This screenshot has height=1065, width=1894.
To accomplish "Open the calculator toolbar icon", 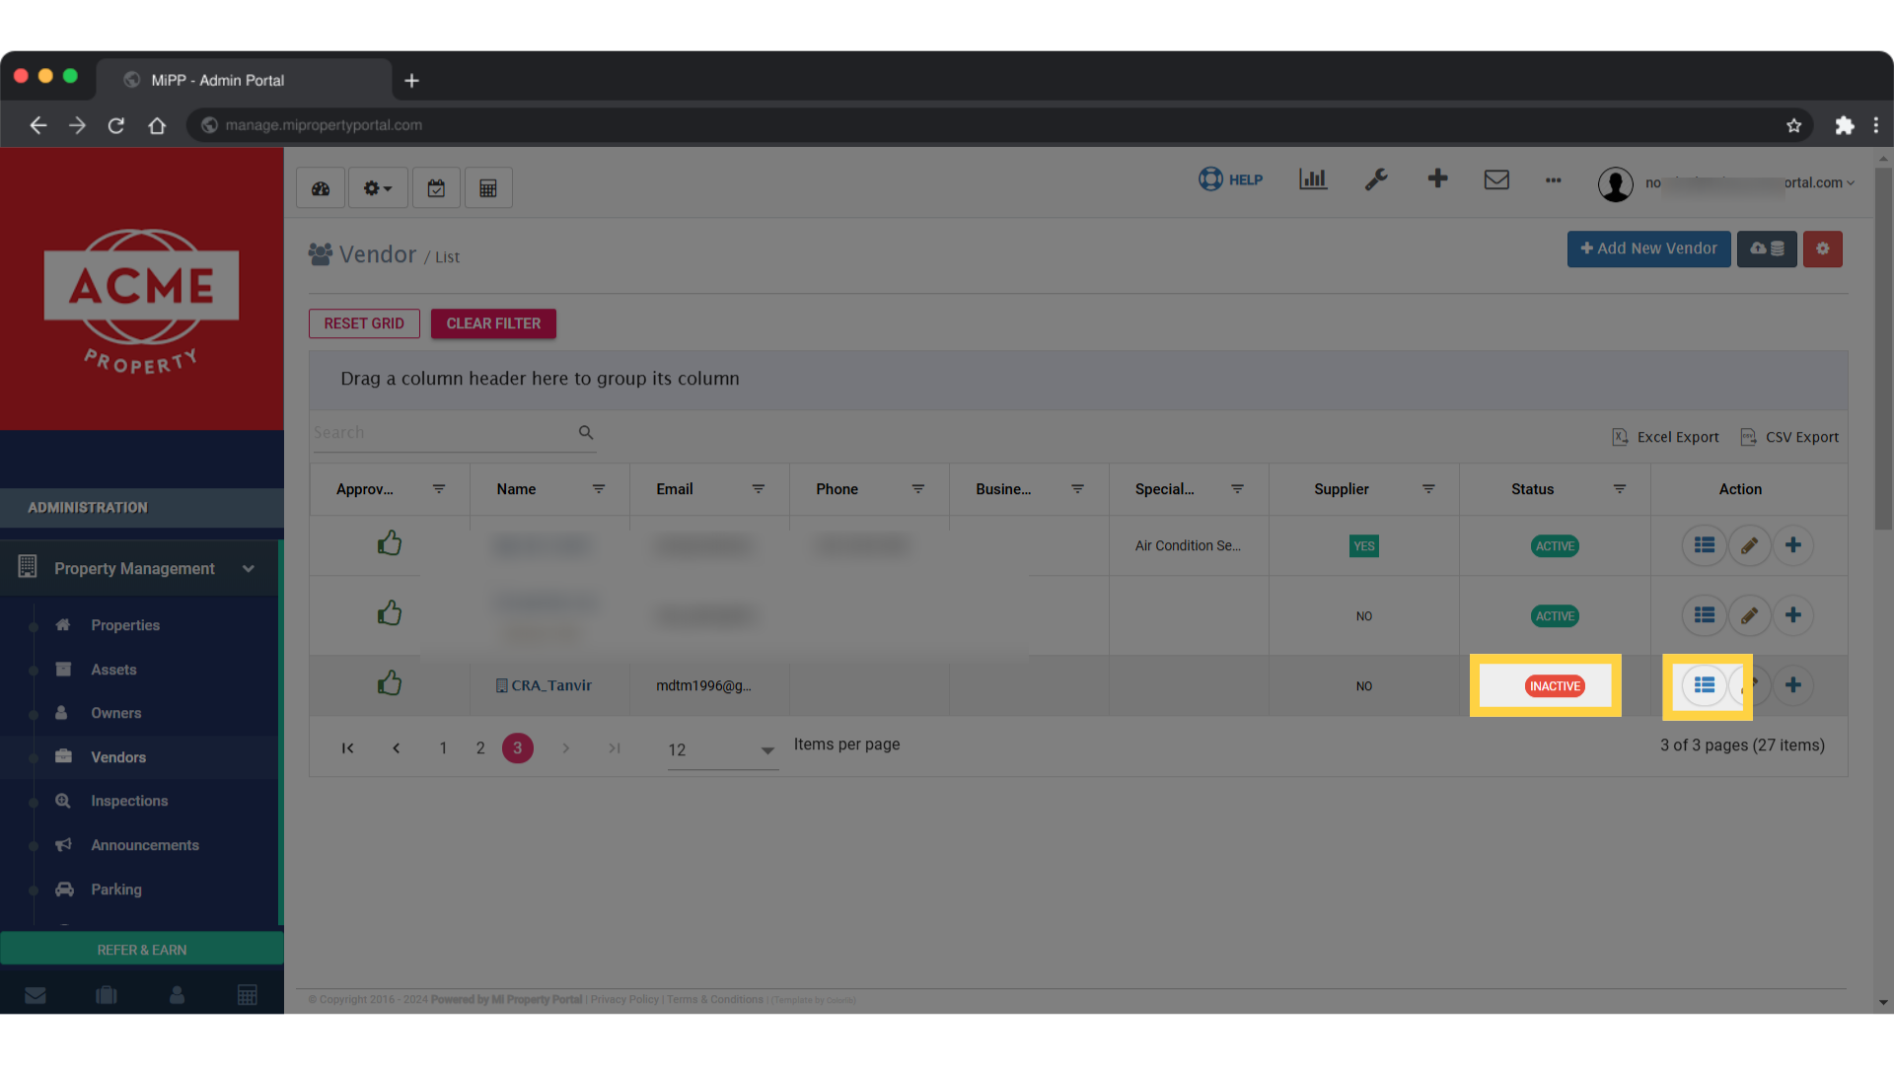I will pyautogui.click(x=488, y=188).
